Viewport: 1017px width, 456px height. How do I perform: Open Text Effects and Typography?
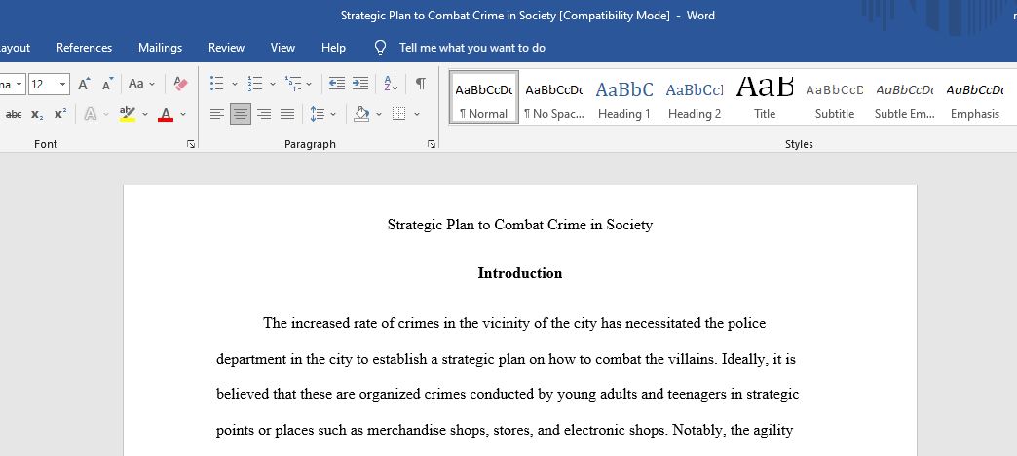[91, 114]
